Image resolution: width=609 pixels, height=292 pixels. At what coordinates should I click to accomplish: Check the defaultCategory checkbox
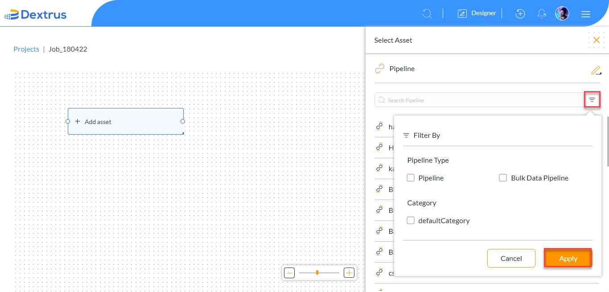pyautogui.click(x=411, y=220)
